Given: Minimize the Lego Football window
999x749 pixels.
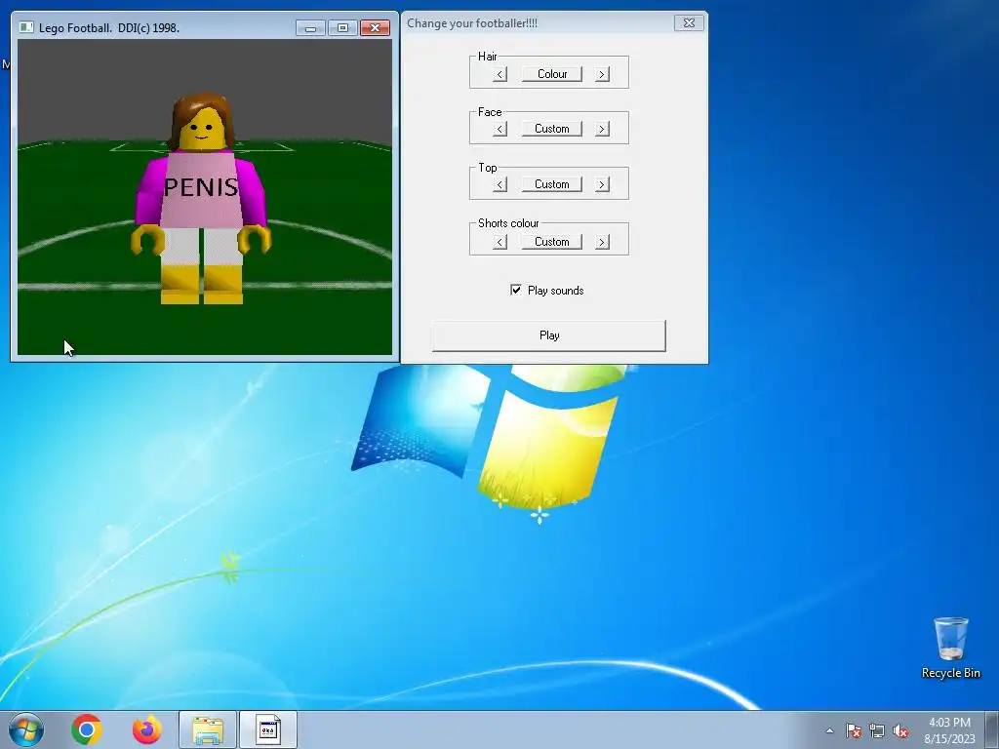Looking at the screenshot, I should point(310,28).
